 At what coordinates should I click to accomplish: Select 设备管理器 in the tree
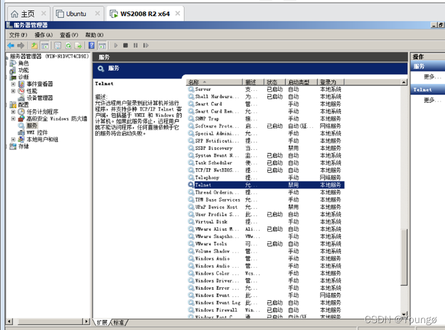point(40,98)
